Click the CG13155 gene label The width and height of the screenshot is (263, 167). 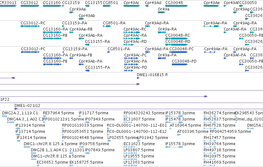(94, 3)
